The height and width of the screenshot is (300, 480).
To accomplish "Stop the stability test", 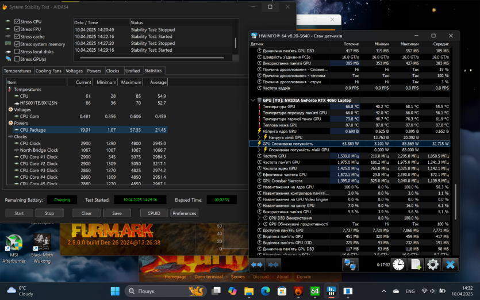I will click(49, 213).
